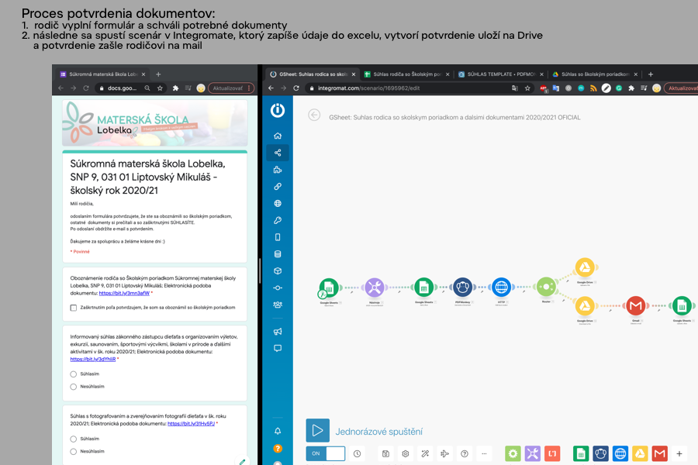Image resolution: width=698 pixels, height=465 pixels.
Task: Select Nesúhlasím for the photo consent question
Action: click(74, 451)
